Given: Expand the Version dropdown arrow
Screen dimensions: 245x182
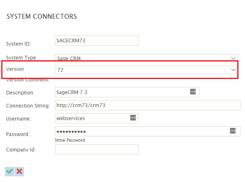Looking at the screenshot, I should coord(233,70).
